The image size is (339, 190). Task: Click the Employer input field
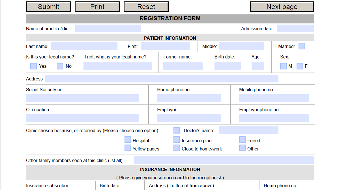pyautogui.click(x=189, y=118)
